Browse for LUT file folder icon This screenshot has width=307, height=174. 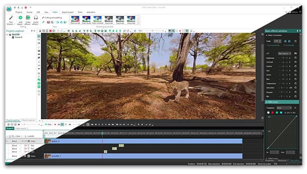[x=296, y=53]
